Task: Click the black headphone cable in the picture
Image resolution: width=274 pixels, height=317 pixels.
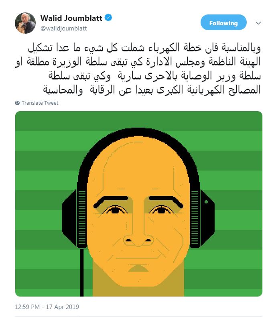Action: pos(82,272)
